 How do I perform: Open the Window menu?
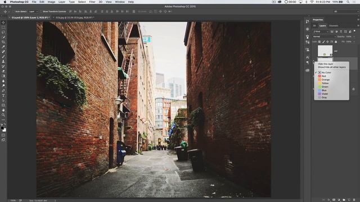(x=120, y=2)
